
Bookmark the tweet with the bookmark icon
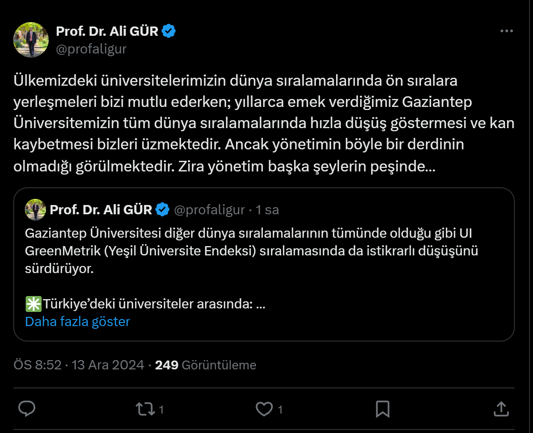[x=382, y=410]
